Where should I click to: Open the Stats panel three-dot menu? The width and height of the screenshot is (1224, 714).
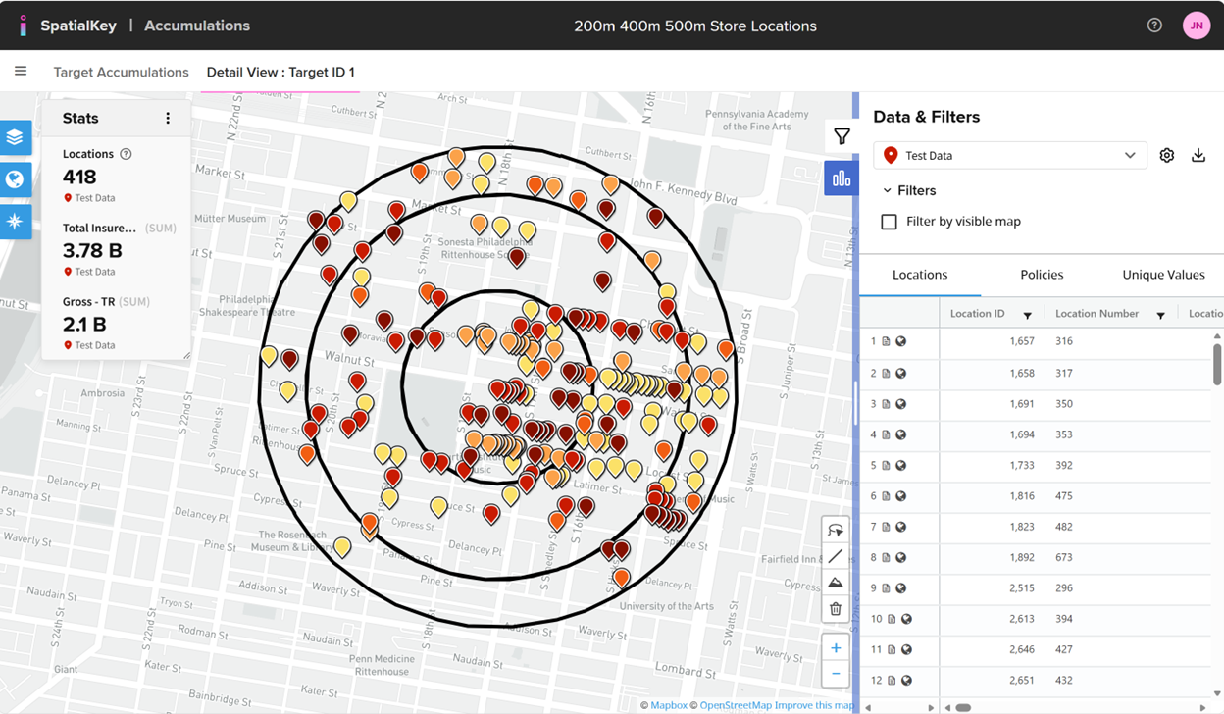(x=168, y=118)
